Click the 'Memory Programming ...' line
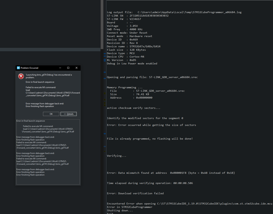The image size is (273, 214). [x=125, y=87]
